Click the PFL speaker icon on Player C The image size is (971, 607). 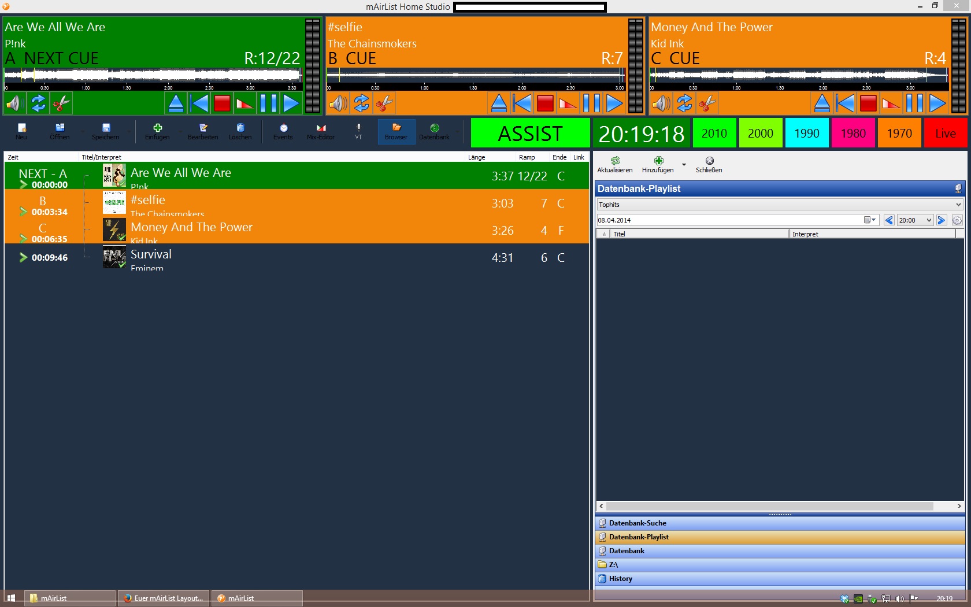pos(661,103)
